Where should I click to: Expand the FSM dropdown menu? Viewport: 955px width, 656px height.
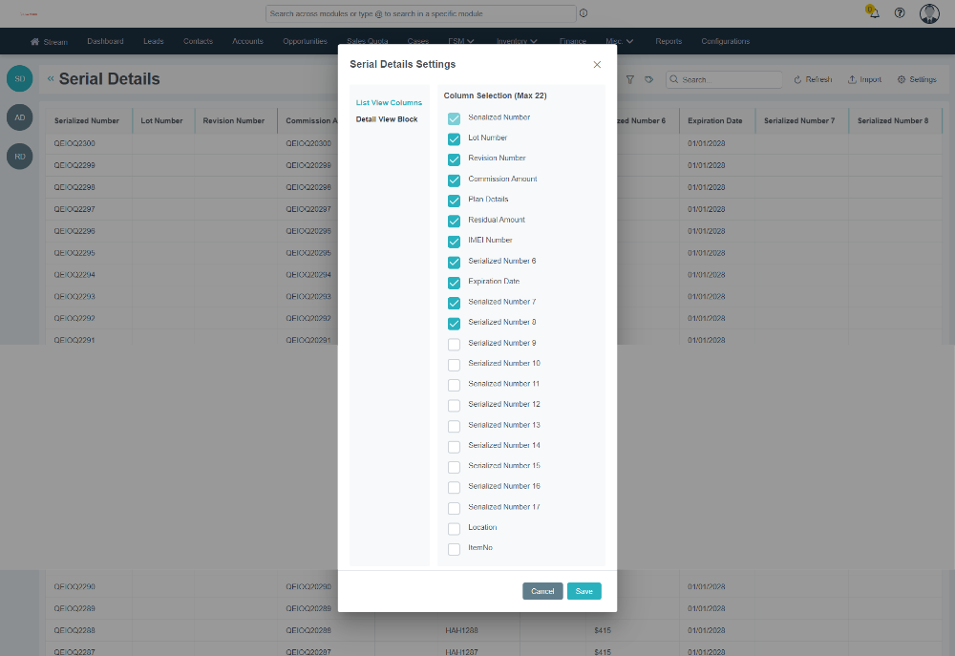click(461, 42)
